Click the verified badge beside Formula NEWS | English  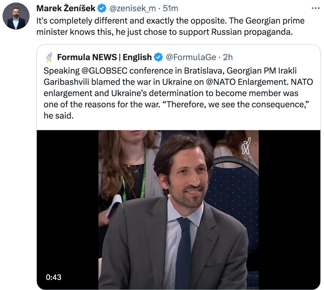pyautogui.click(x=159, y=57)
